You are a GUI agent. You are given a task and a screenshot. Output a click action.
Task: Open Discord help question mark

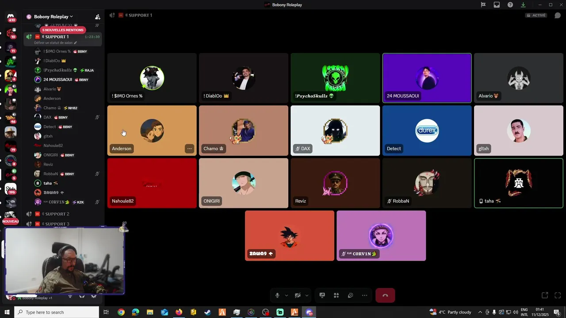click(x=510, y=5)
